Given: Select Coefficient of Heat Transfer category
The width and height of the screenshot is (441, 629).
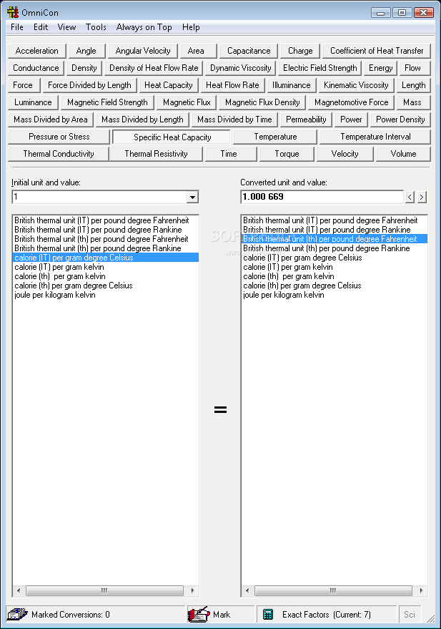Looking at the screenshot, I should pos(377,51).
